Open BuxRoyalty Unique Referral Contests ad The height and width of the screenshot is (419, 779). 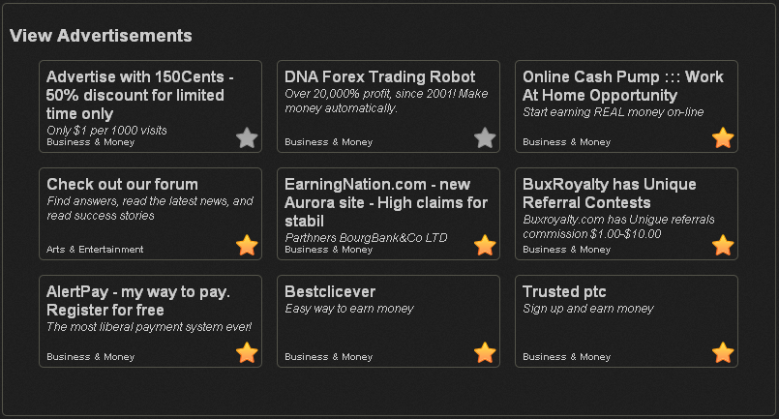609,193
